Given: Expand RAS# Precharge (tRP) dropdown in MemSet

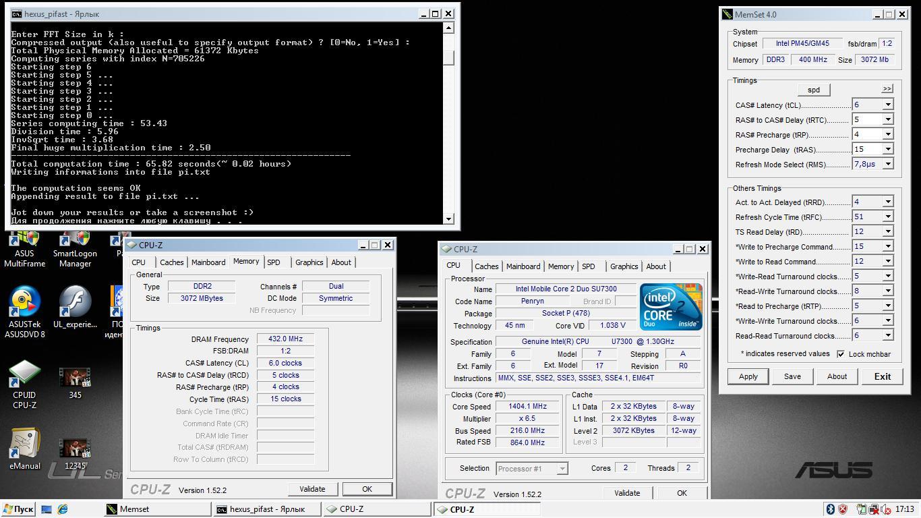Looking at the screenshot, I should (x=888, y=135).
